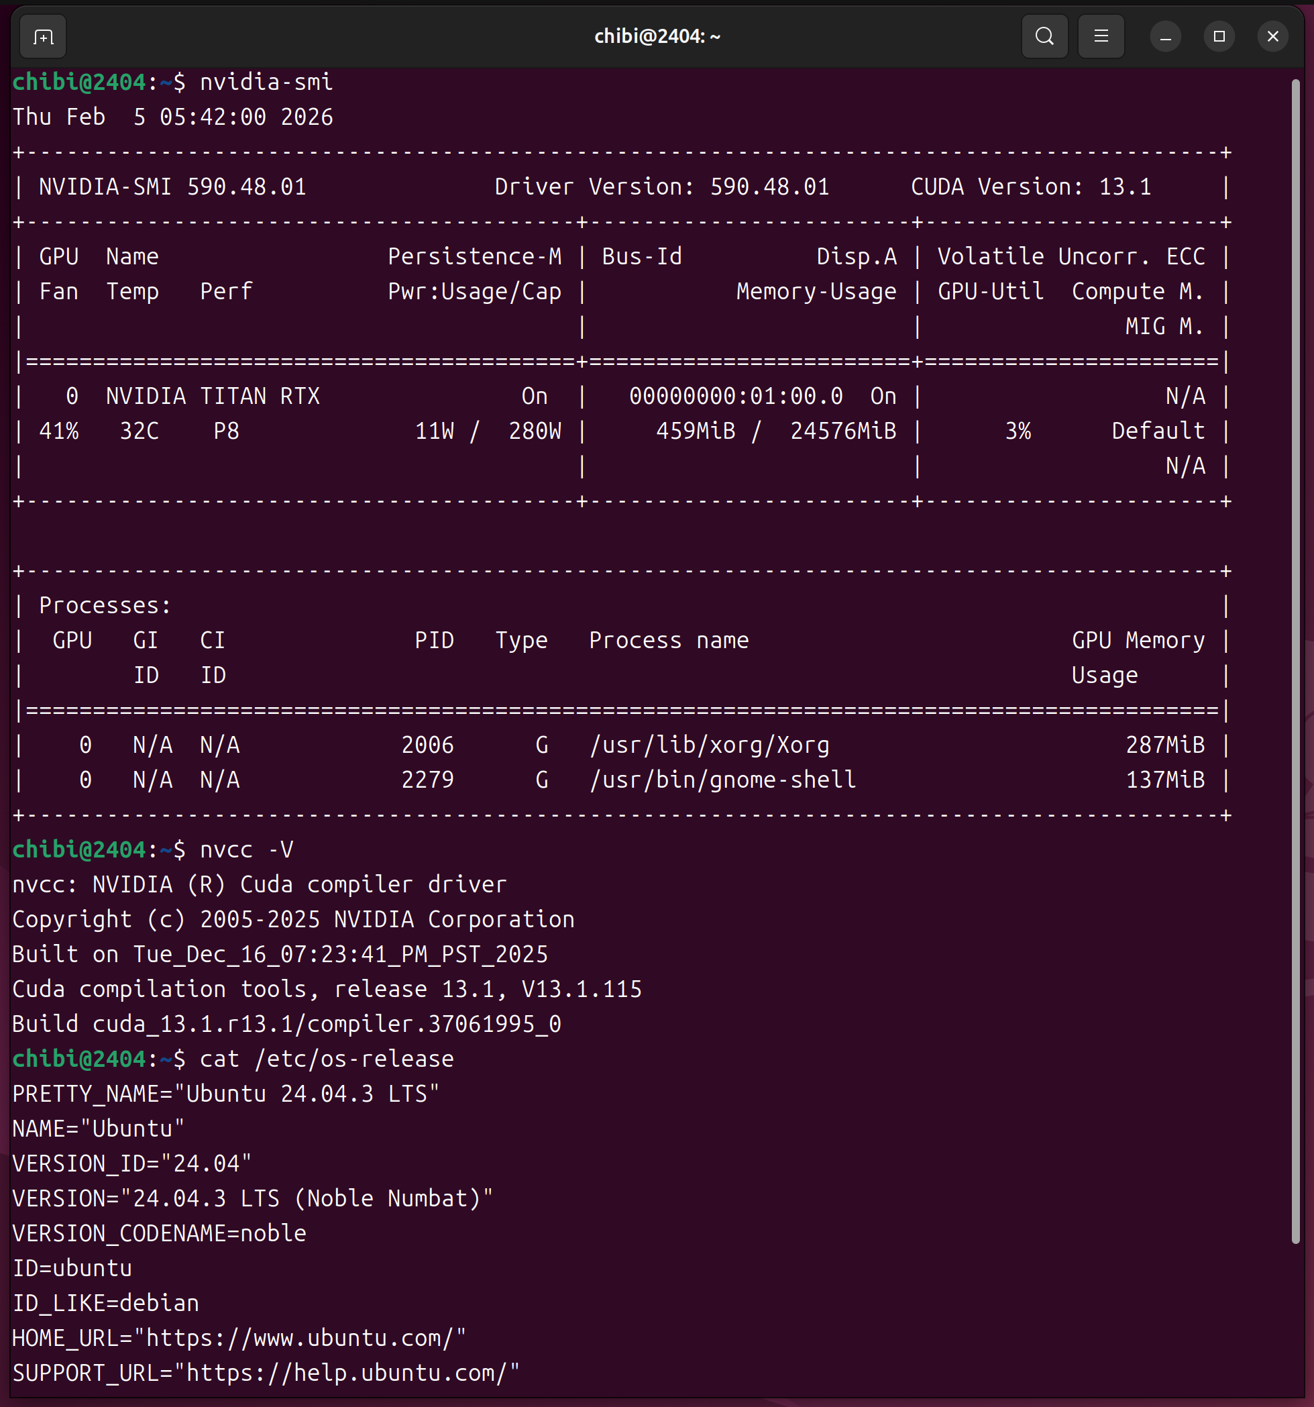Click the /usr/lib/xorg/Xorg process path
Screen dimensions: 1314x1407
709,745
